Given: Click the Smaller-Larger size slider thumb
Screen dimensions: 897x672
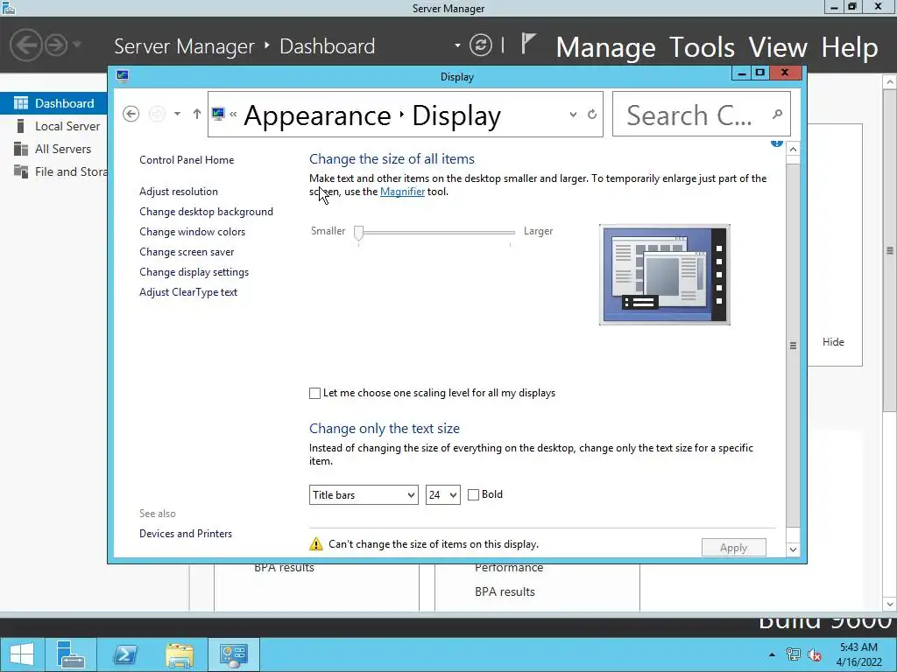Looking at the screenshot, I should [358, 233].
